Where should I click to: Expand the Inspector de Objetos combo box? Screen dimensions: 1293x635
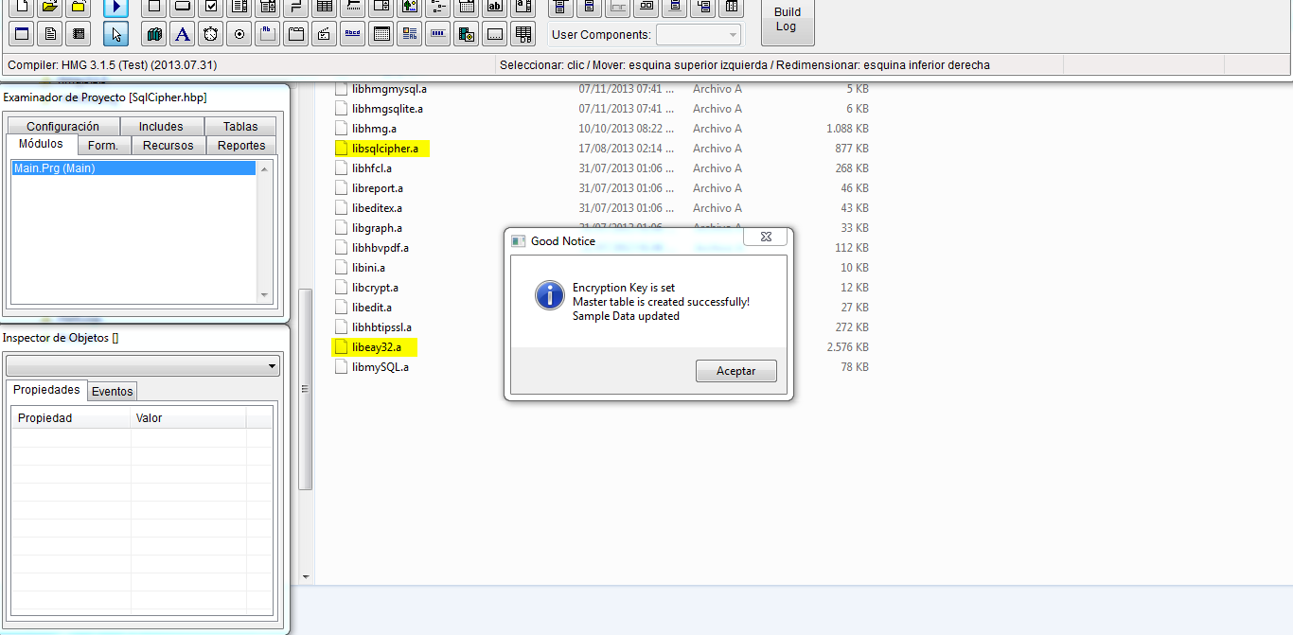[x=272, y=366]
